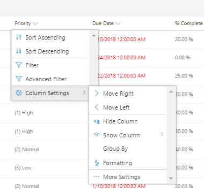Select Sort Descending menu entry
Image resolution: width=204 pixels, height=194 pixels.
coord(50,51)
